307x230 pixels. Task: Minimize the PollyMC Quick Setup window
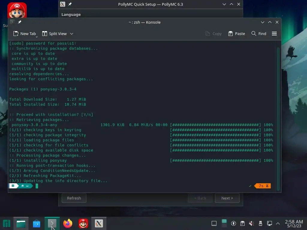tap(224, 4)
